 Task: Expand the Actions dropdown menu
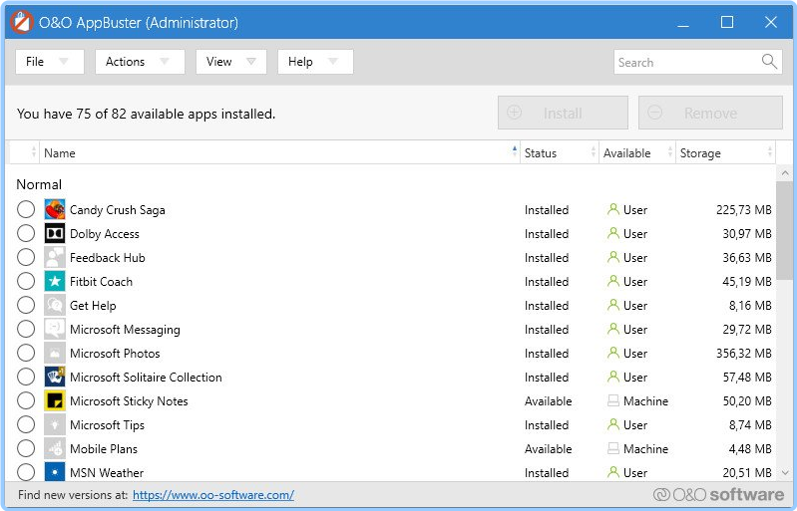point(140,62)
